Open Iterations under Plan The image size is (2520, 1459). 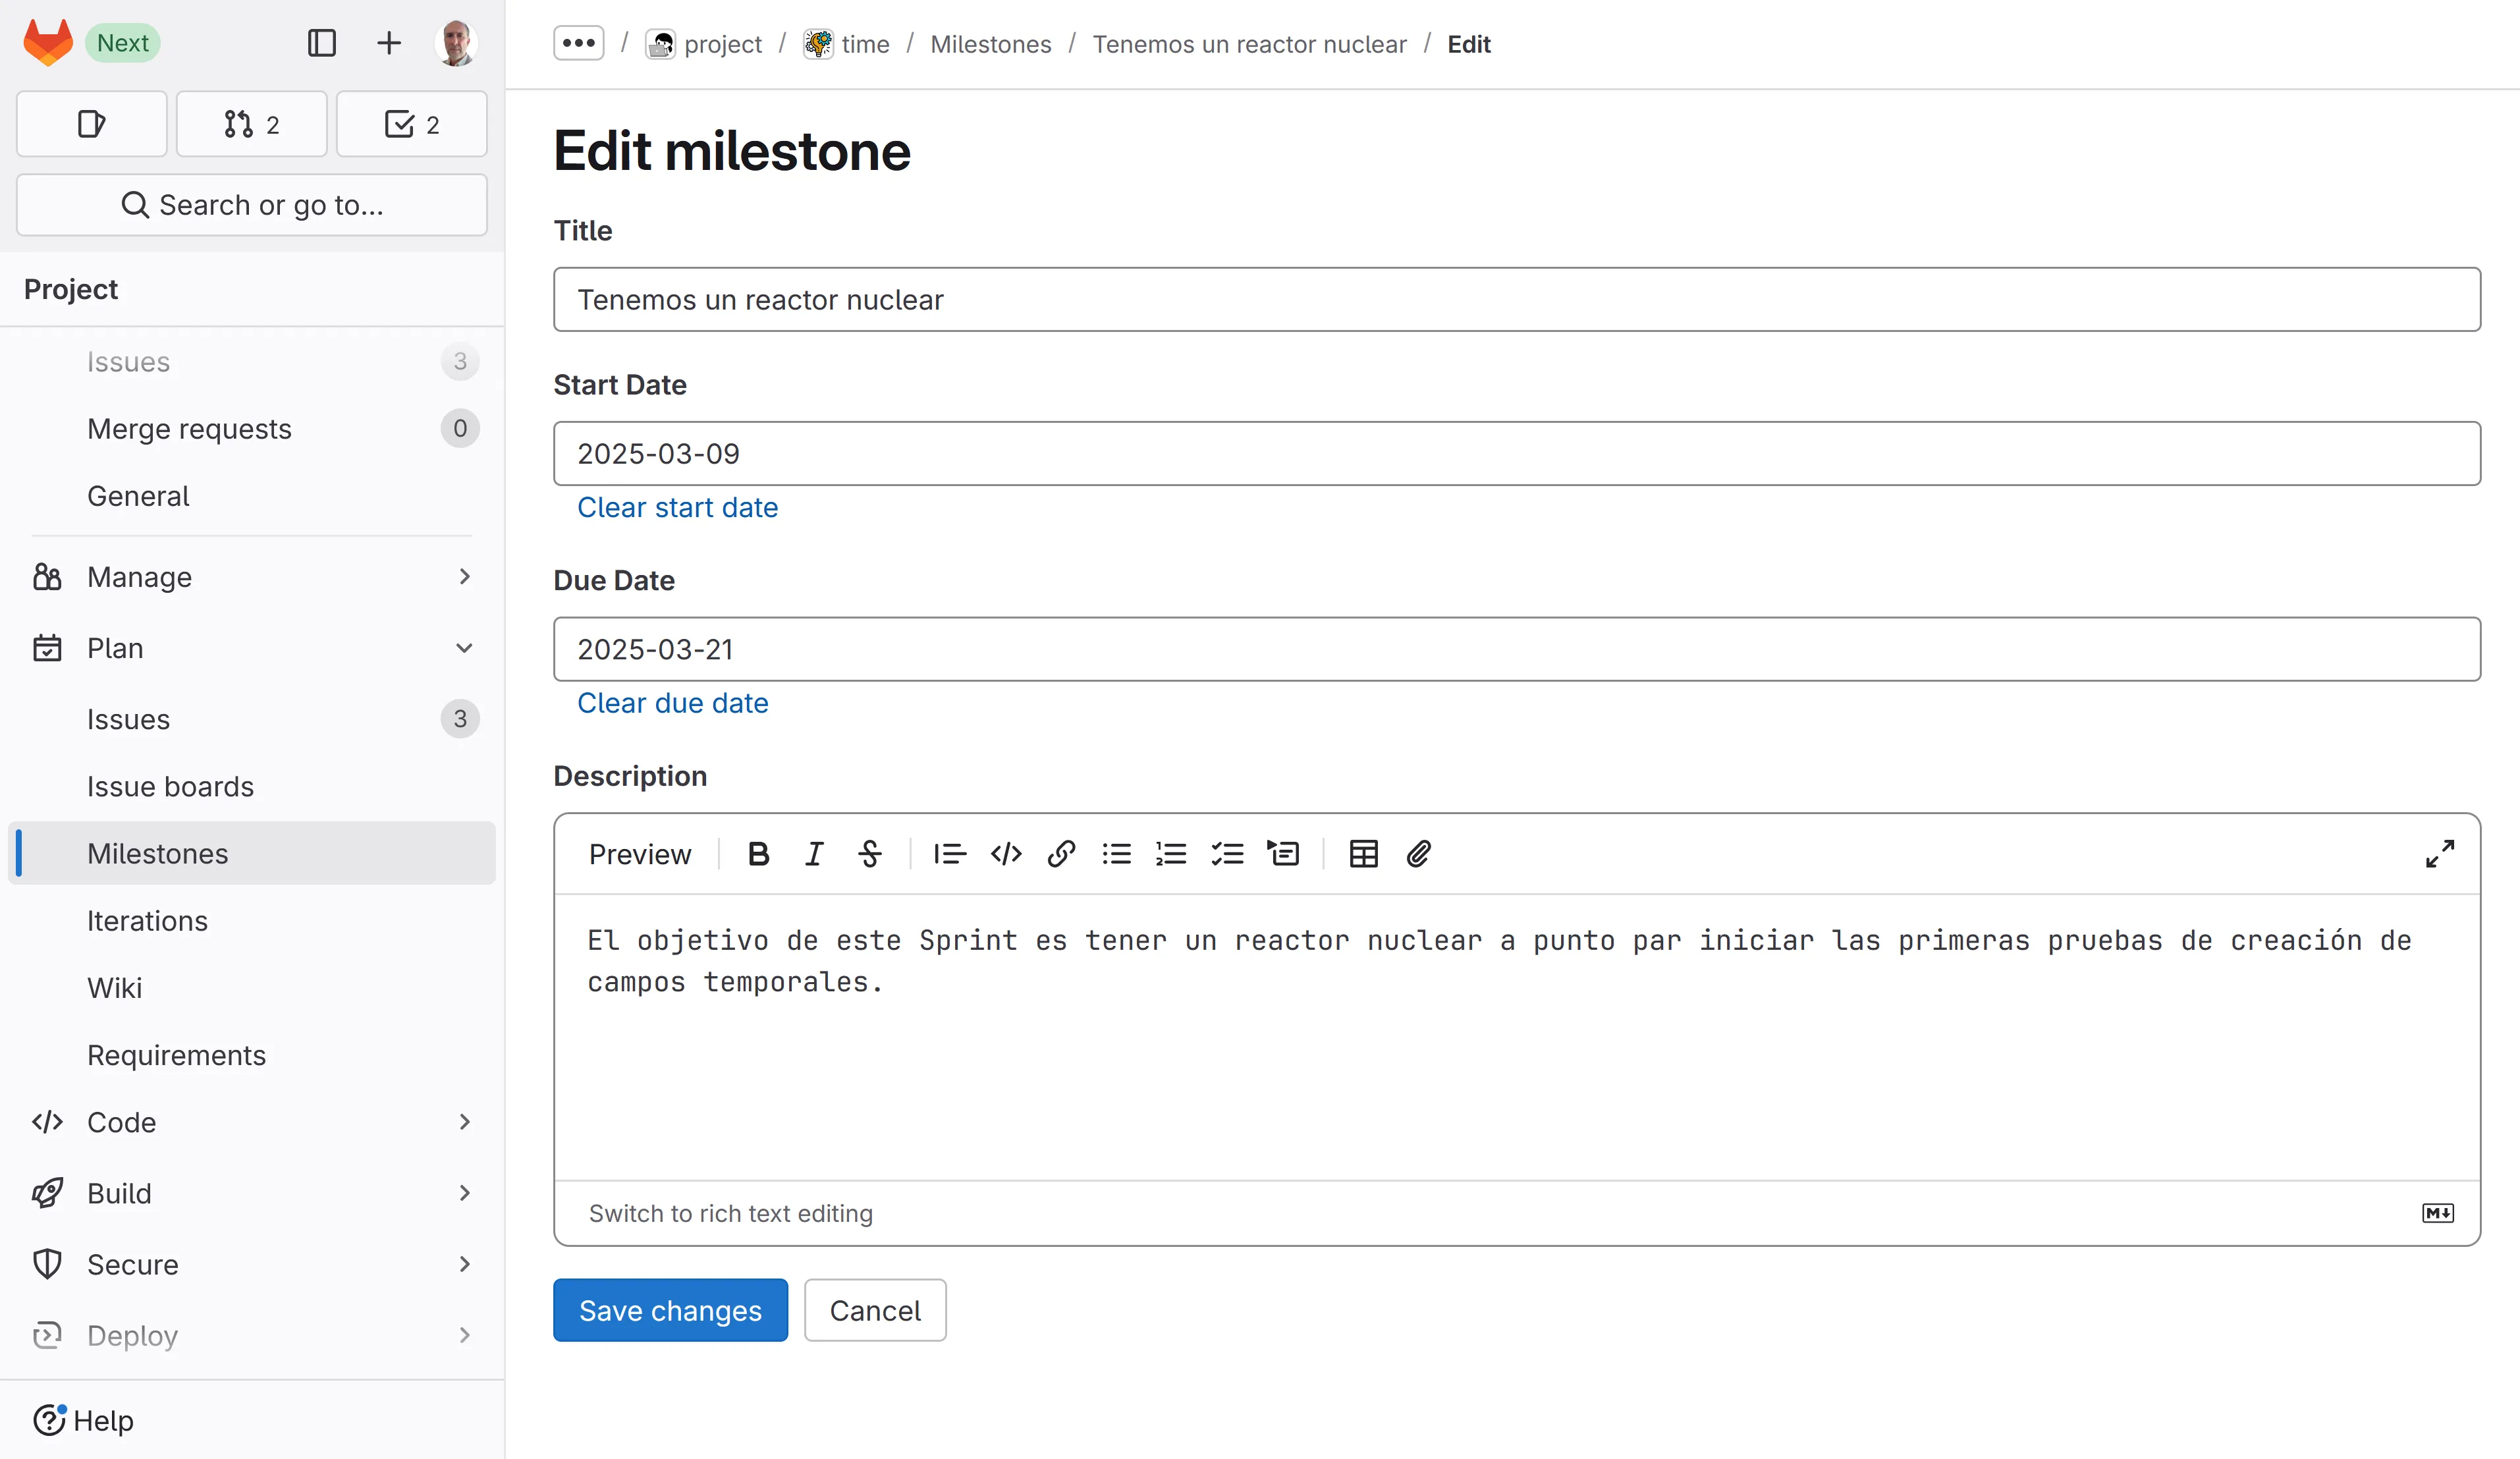[x=147, y=920]
